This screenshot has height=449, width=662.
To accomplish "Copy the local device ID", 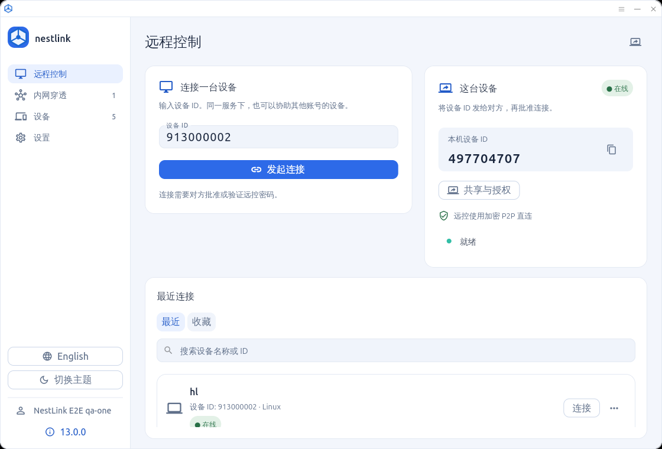I will pos(611,149).
